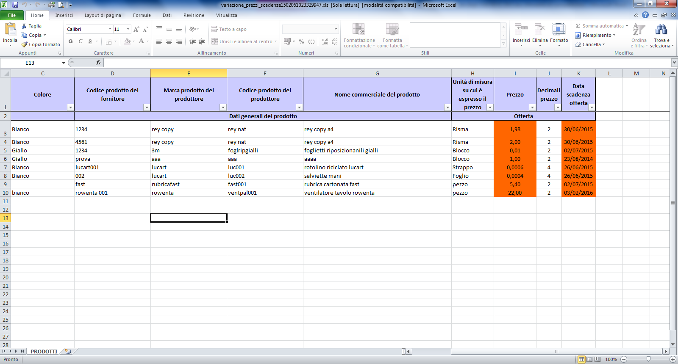Align text left in Allineamento group
Viewport: 678px width, 364px height.
159,41
